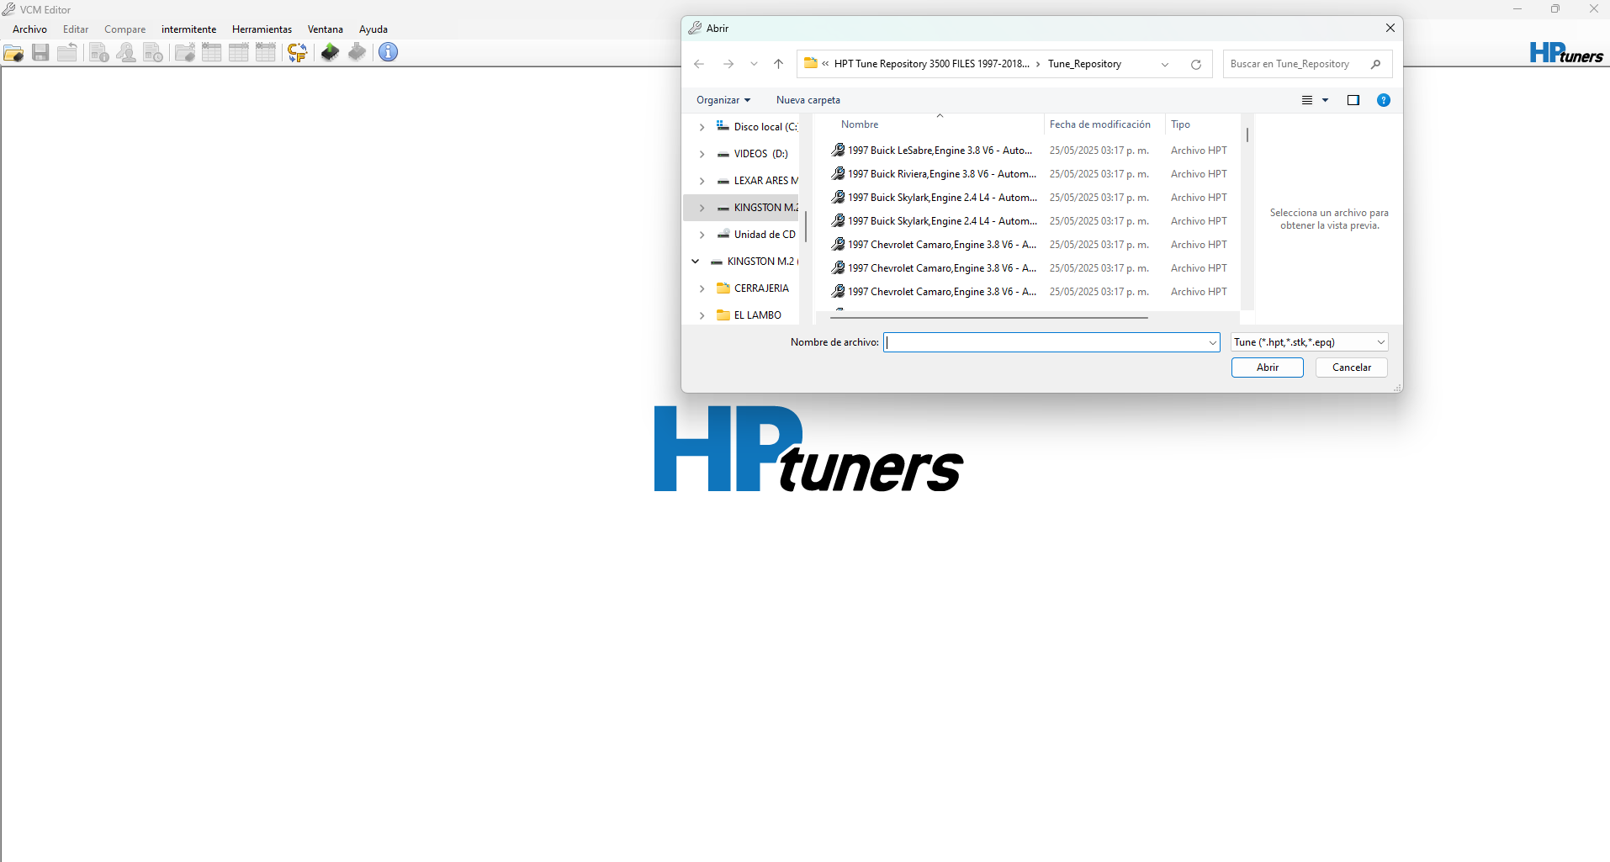
Task: Click the CF calibration compare toolbar icon
Action: [297, 53]
